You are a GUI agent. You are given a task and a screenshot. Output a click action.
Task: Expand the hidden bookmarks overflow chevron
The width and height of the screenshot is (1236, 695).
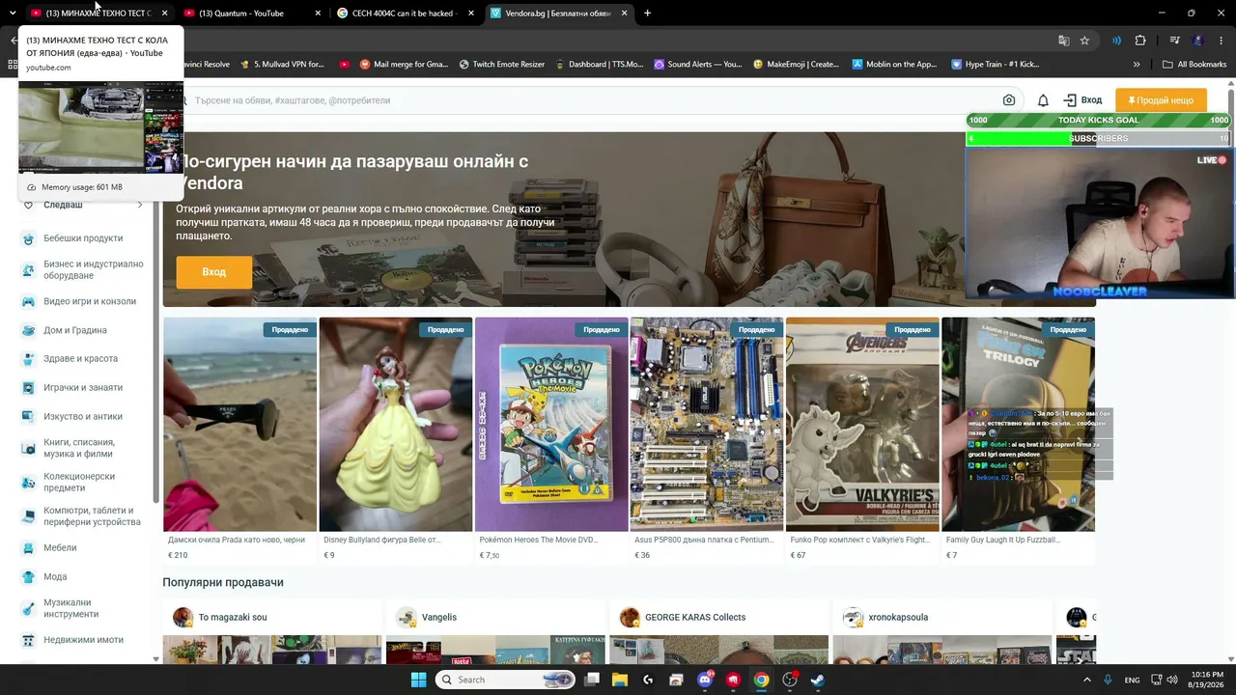(1137, 65)
